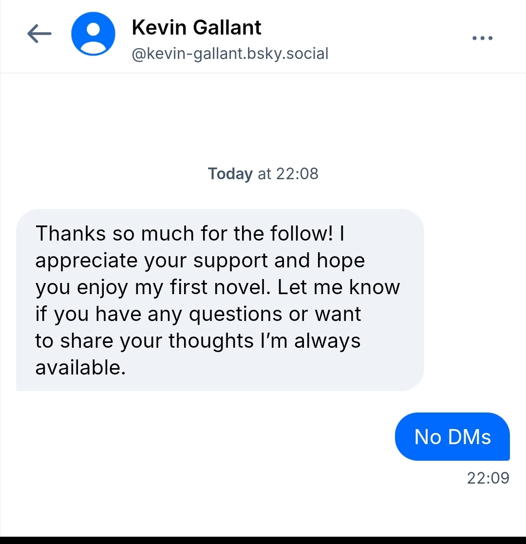
Task: Click the word "support" in the message
Action: coord(231,260)
